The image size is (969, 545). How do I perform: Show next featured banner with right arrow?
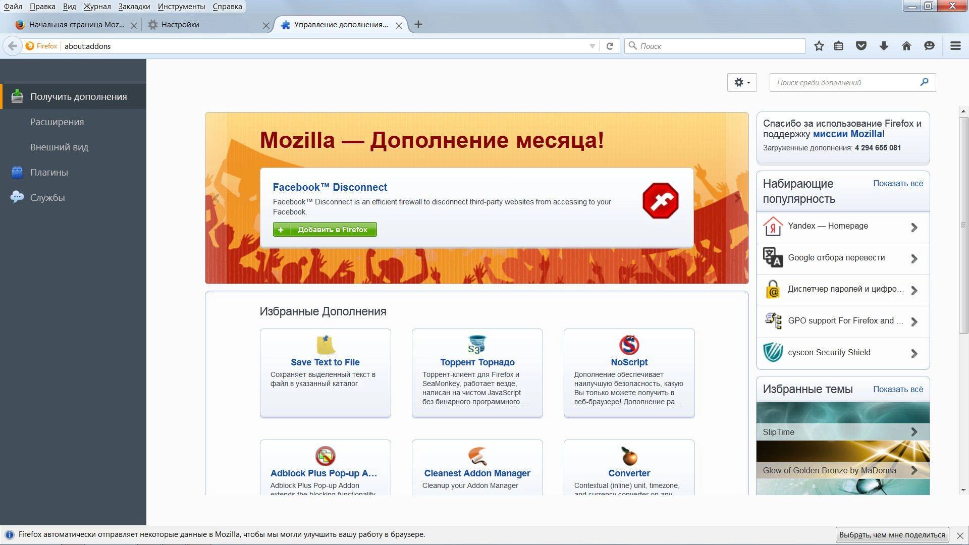tap(737, 198)
